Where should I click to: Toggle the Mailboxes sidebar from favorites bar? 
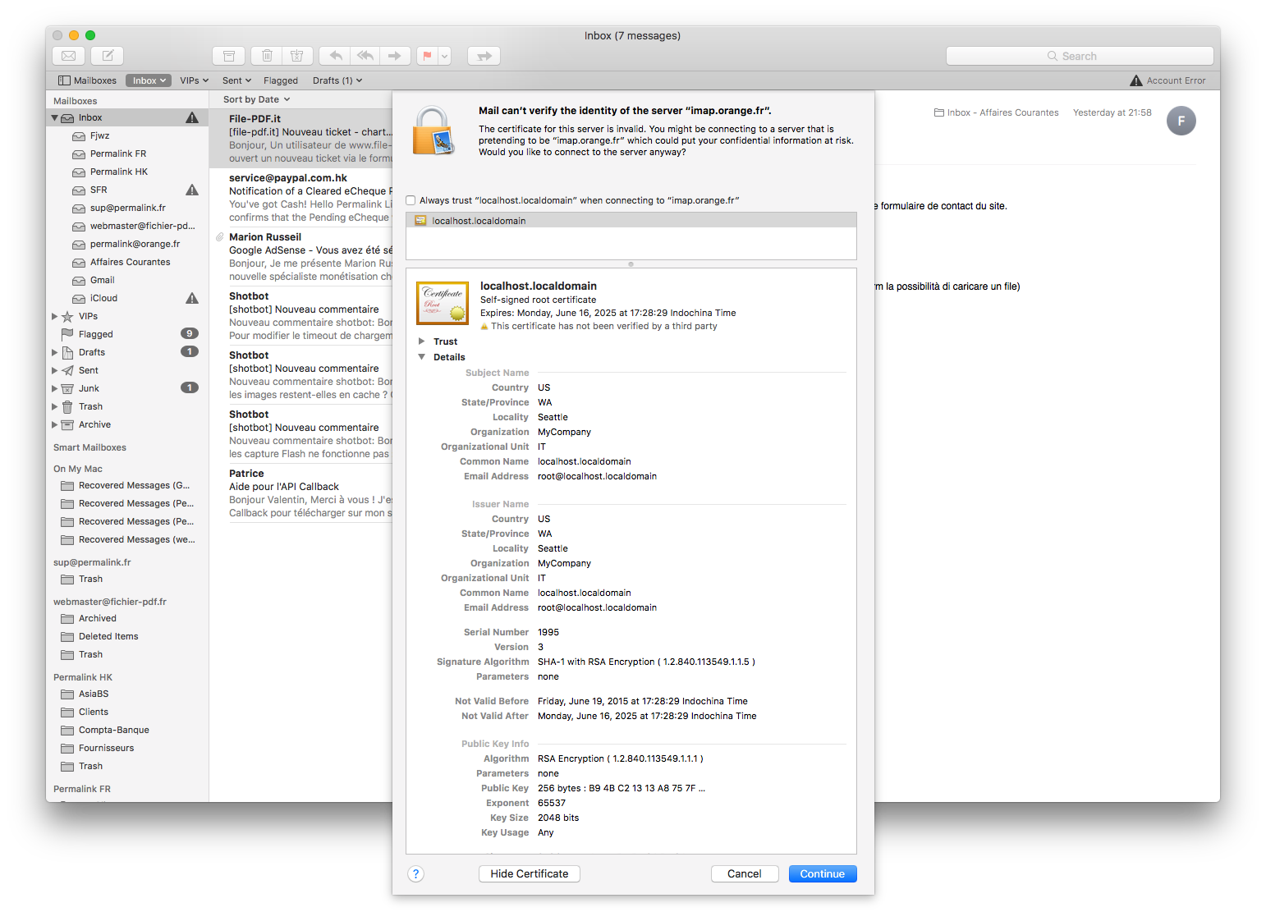point(87,80)
